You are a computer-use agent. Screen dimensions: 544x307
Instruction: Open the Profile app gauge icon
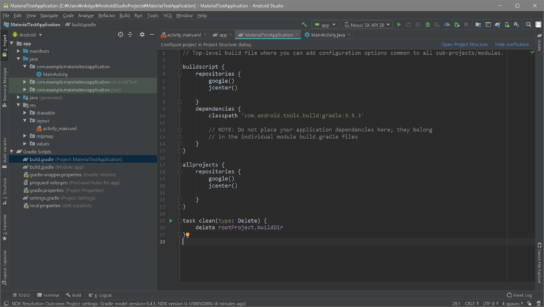coord(447,25)
